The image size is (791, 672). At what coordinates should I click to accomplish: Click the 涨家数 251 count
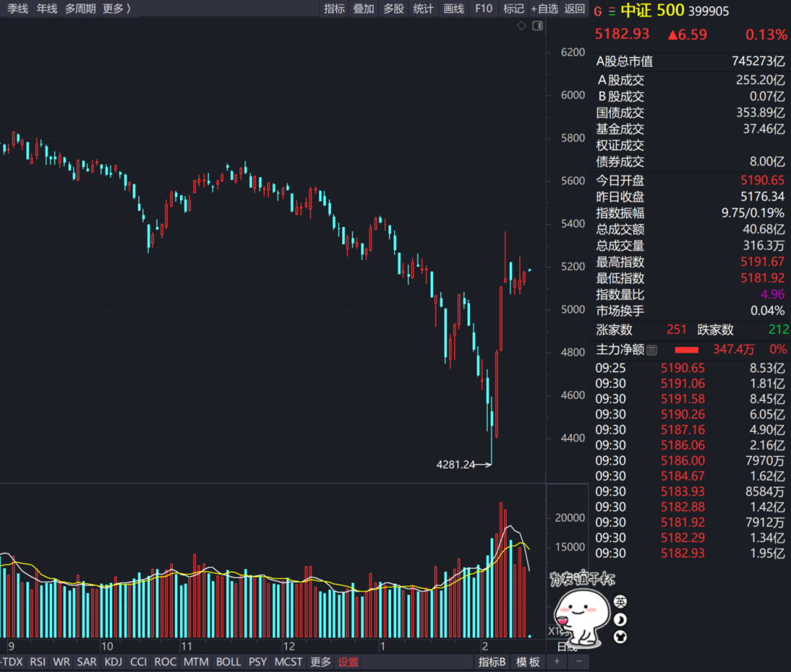[676, 329]
